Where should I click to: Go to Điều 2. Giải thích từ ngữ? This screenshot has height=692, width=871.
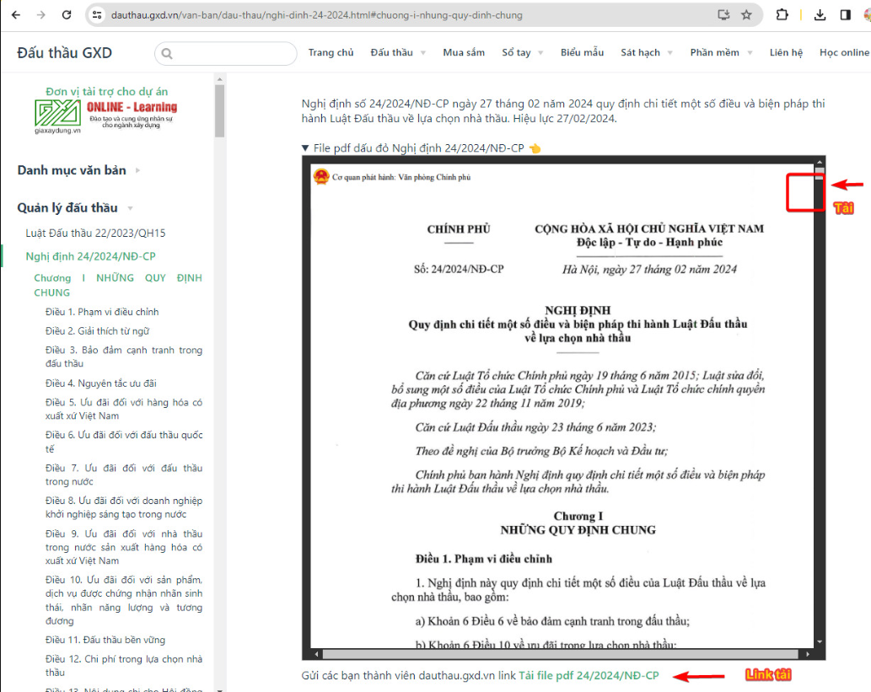(97, 331)
